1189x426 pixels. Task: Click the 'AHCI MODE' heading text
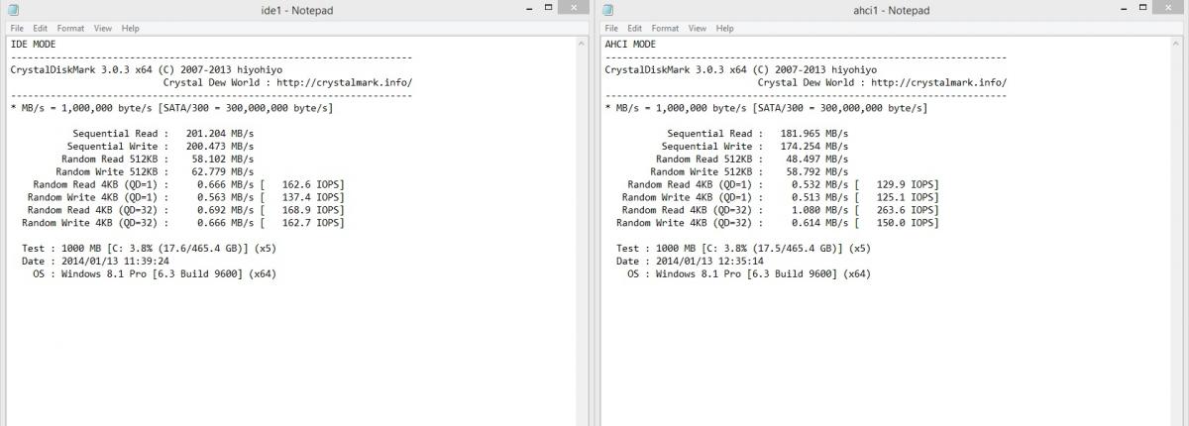[x=630, y=44]
